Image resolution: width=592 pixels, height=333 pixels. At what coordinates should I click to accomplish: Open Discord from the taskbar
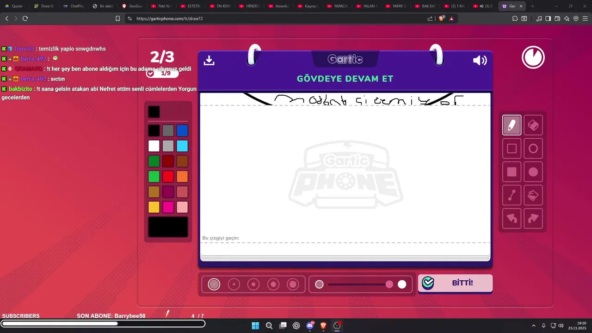[x=310, y=326]
